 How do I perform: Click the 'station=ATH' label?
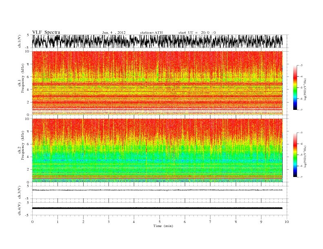[x=151, y=33]
